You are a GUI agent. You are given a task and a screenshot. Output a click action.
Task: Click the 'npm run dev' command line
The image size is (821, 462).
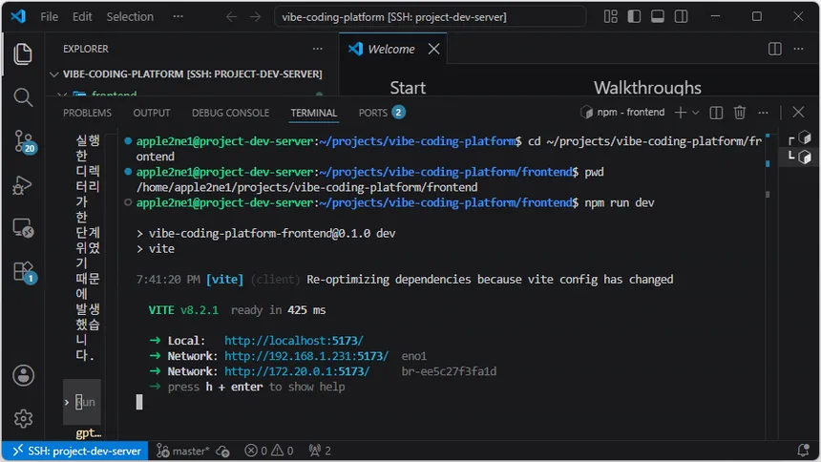(x=620, y=202)
